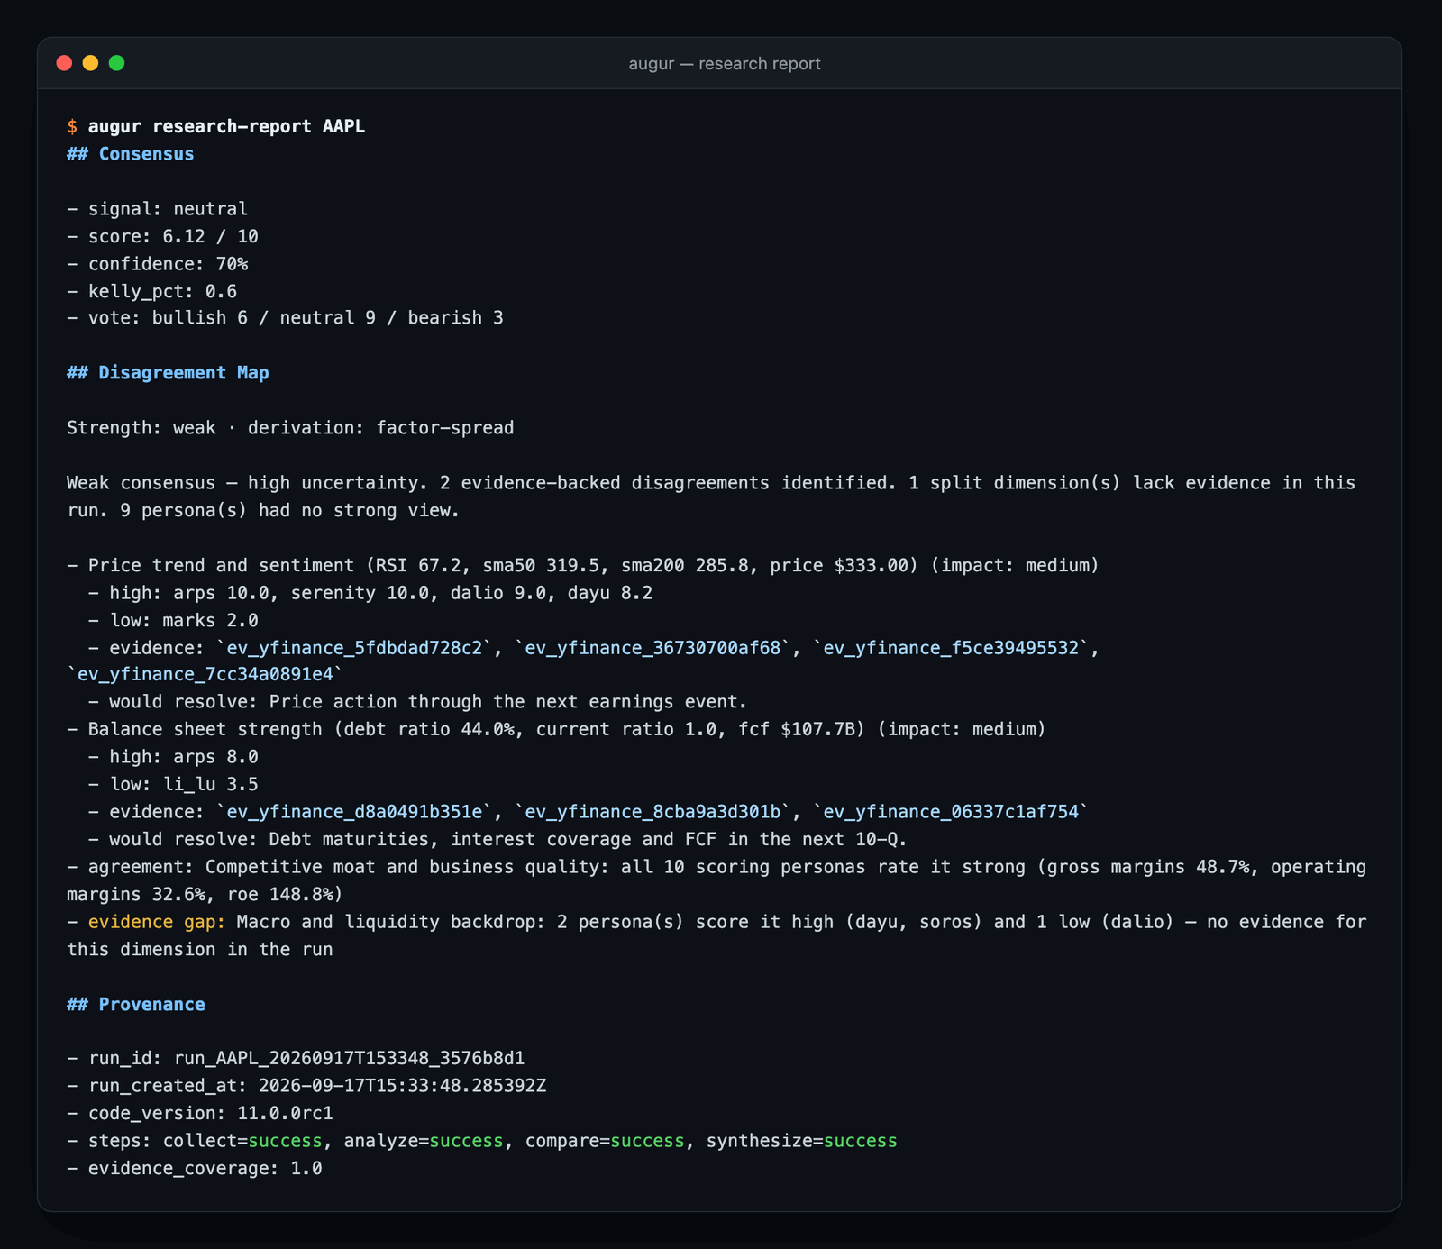Click the 'agreement: Competitive moat' line

(716, 880)
